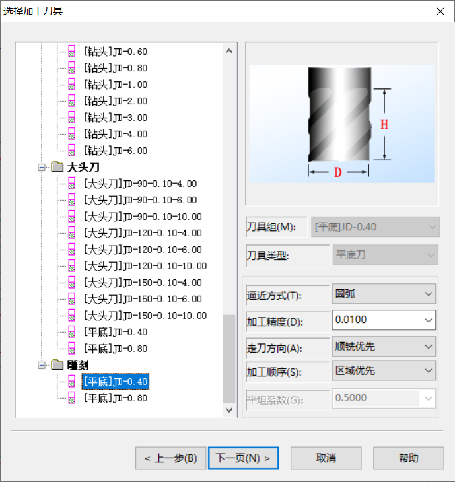Click tool icon beside [钻头]JD-4.00

tap(71, 134)
